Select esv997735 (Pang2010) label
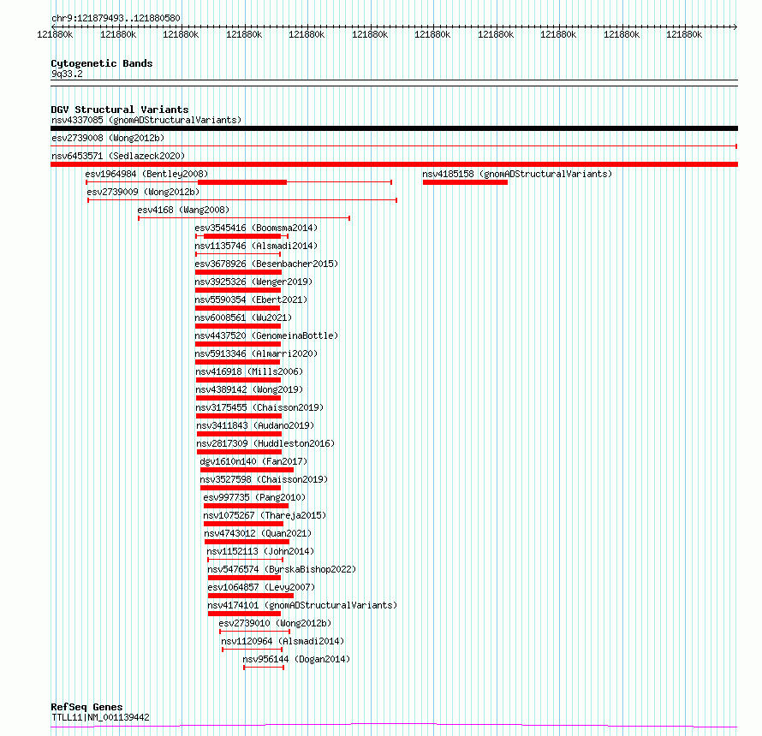The image size is (762, 736). click(x=254, y=497)
